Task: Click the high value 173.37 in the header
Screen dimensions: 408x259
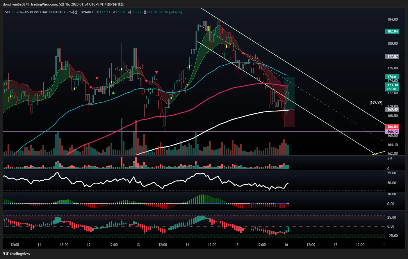Action: 120,12
